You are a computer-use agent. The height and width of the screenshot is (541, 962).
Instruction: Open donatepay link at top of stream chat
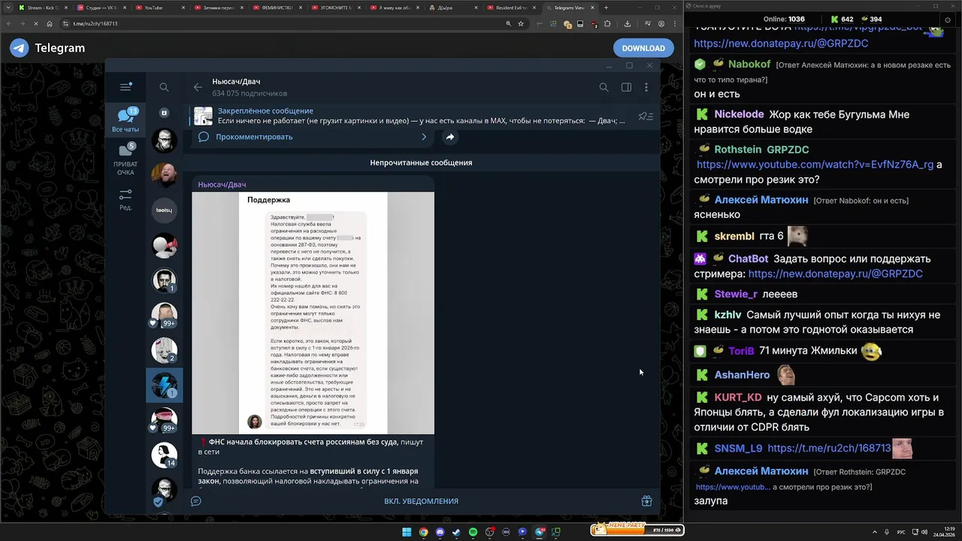pyautogui.click(x=781, y=44)
